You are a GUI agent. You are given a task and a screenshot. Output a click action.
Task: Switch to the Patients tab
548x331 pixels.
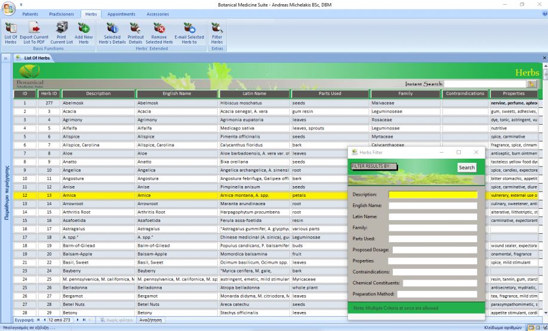pos(30,14)
